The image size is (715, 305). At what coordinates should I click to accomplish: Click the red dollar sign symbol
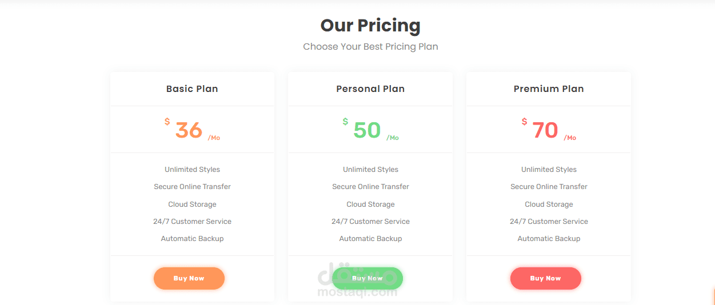tap(524, 122)
